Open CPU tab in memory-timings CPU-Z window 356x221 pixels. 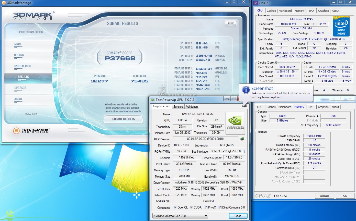coord(260,107)
